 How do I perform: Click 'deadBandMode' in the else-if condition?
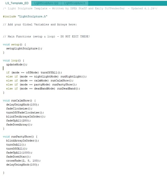[44, 88]
